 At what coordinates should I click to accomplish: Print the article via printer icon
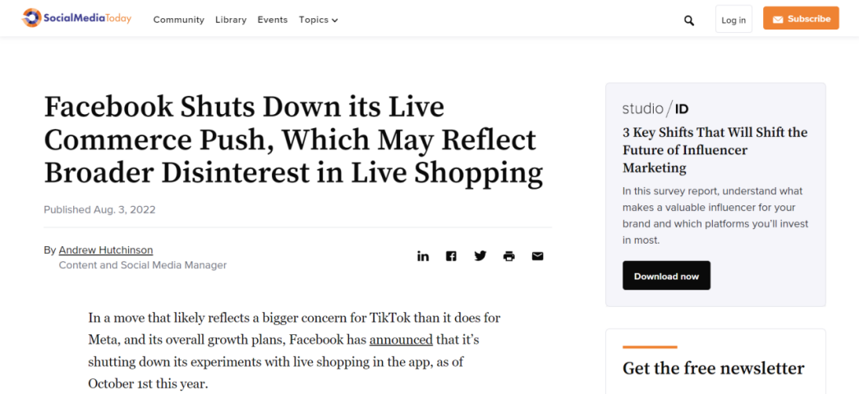pyautogui.click(x=509, y=256)
